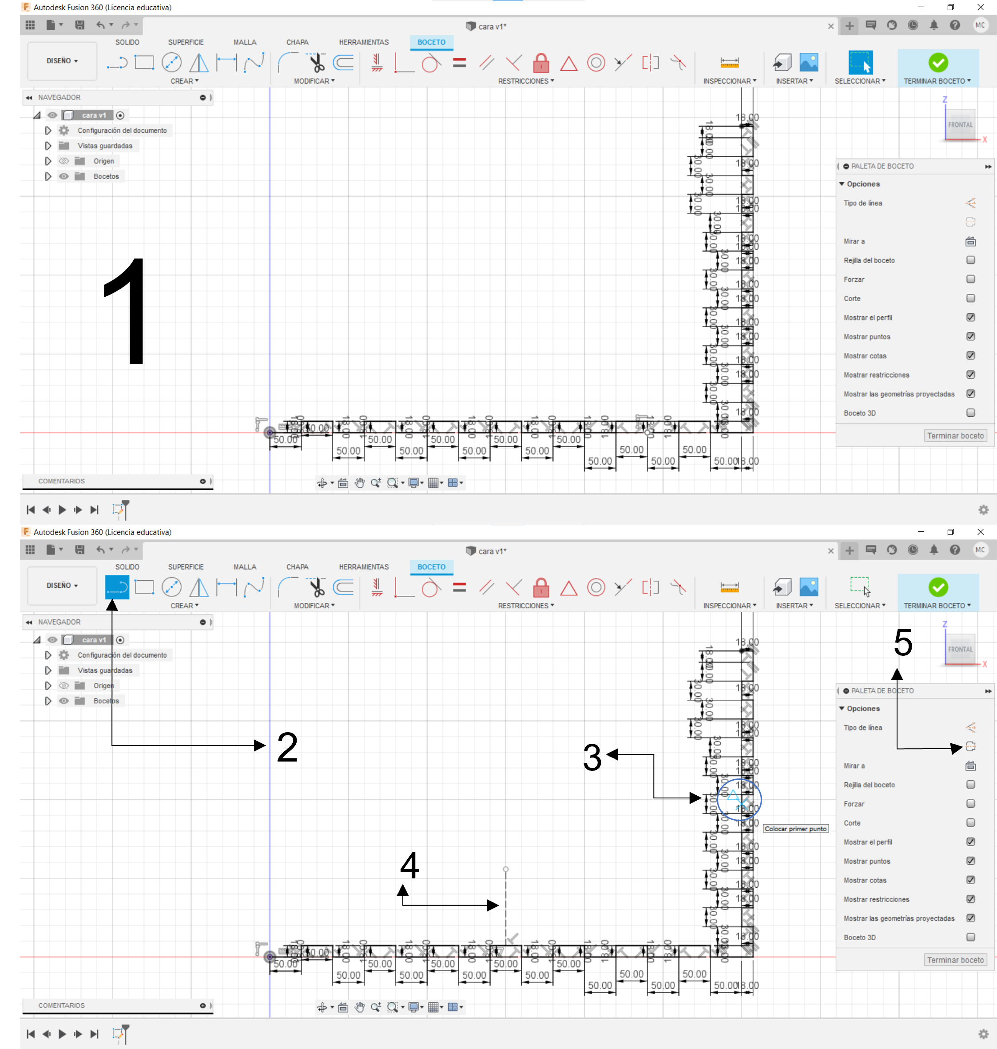This screenshot has height=1049, width=997.
Task: Click the Trim scissors icon in the lower window
Action: point(317,587)
